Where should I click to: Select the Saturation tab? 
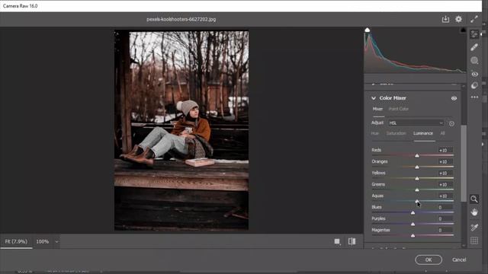[x=396, y=133]
